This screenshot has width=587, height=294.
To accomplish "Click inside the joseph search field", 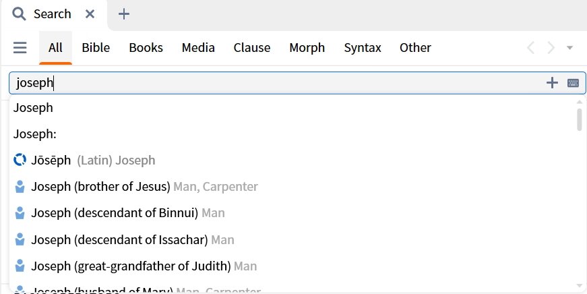I will [277, 83].
